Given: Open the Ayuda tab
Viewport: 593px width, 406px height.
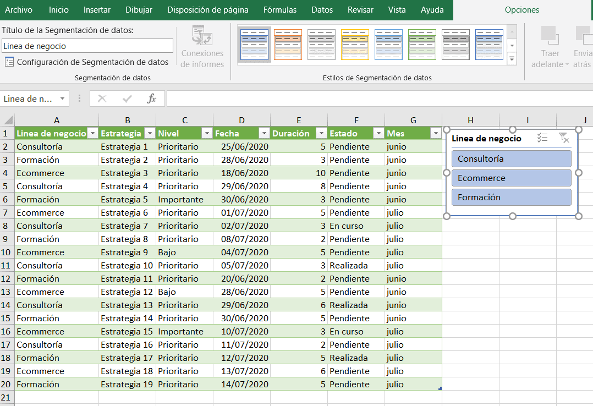Looking at the screenshot, I should coord(432,10).
